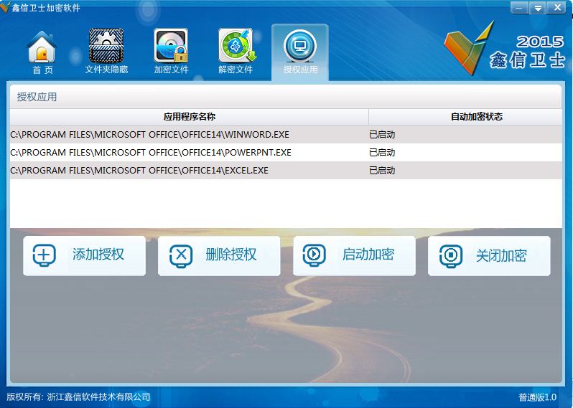Image resolution: width=573 pixels, height=408 pixels.
Task: Click the 鑫信卫士 2015 logo
Action: (x=503, y=47)
